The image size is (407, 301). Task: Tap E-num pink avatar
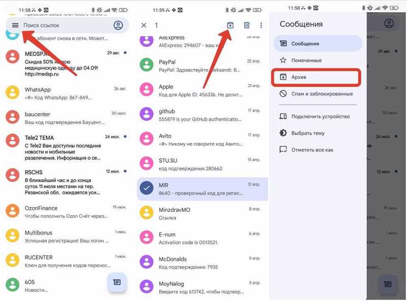pyautogui.click(x=147, y=237)
